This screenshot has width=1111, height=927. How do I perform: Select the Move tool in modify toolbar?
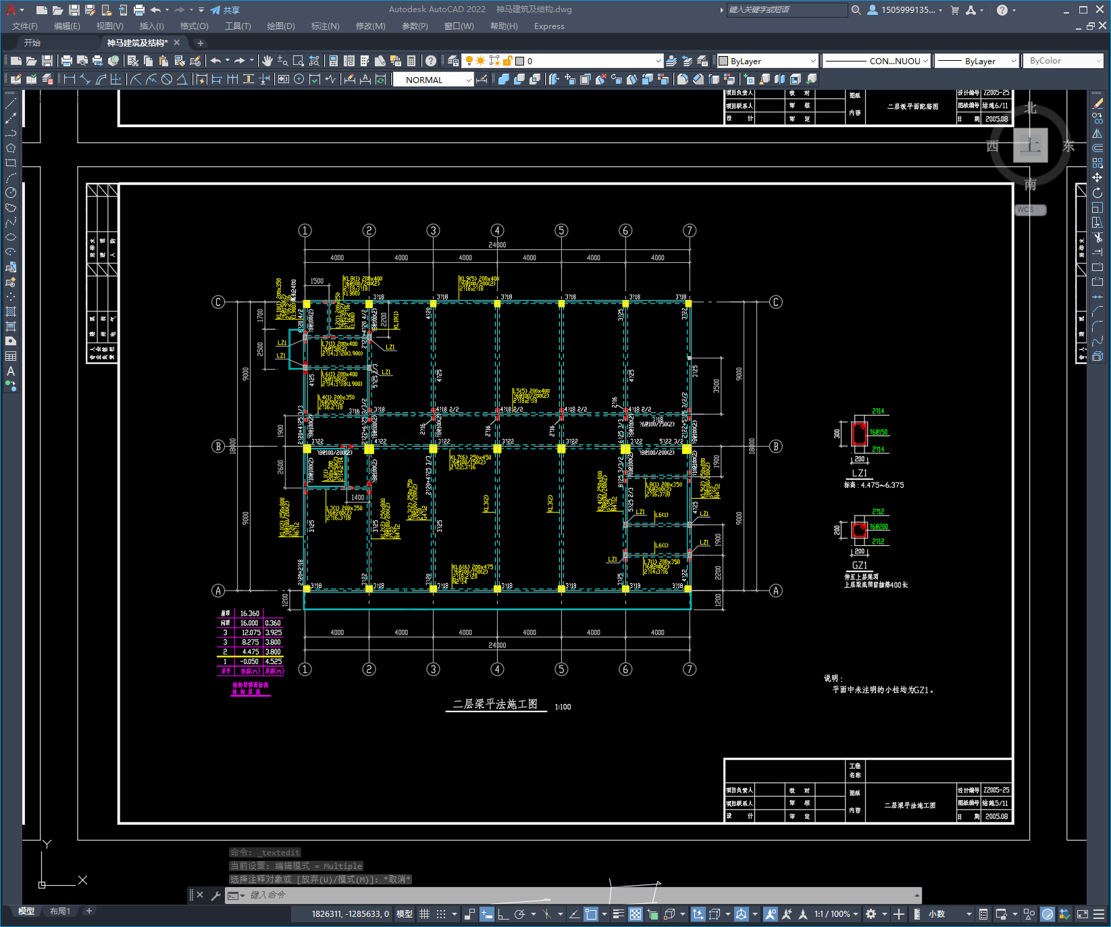(x=1097, y=178)
